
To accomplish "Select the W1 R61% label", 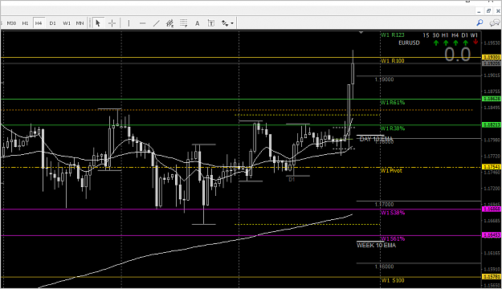I will tap(393, 103).
